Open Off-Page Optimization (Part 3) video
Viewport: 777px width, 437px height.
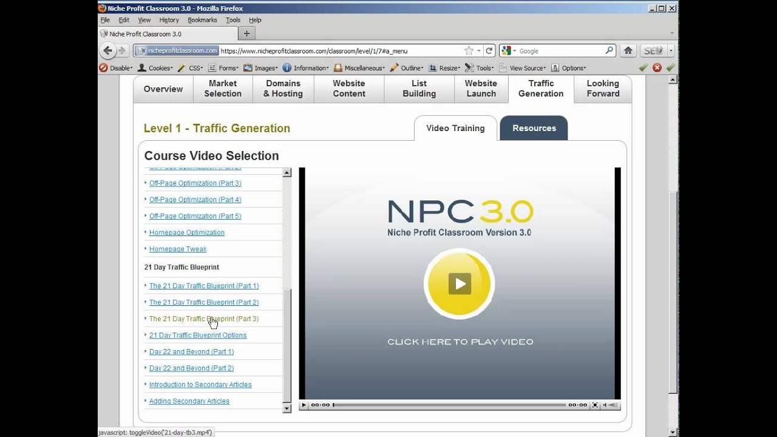pyautogui.click(x=195, y=183)
